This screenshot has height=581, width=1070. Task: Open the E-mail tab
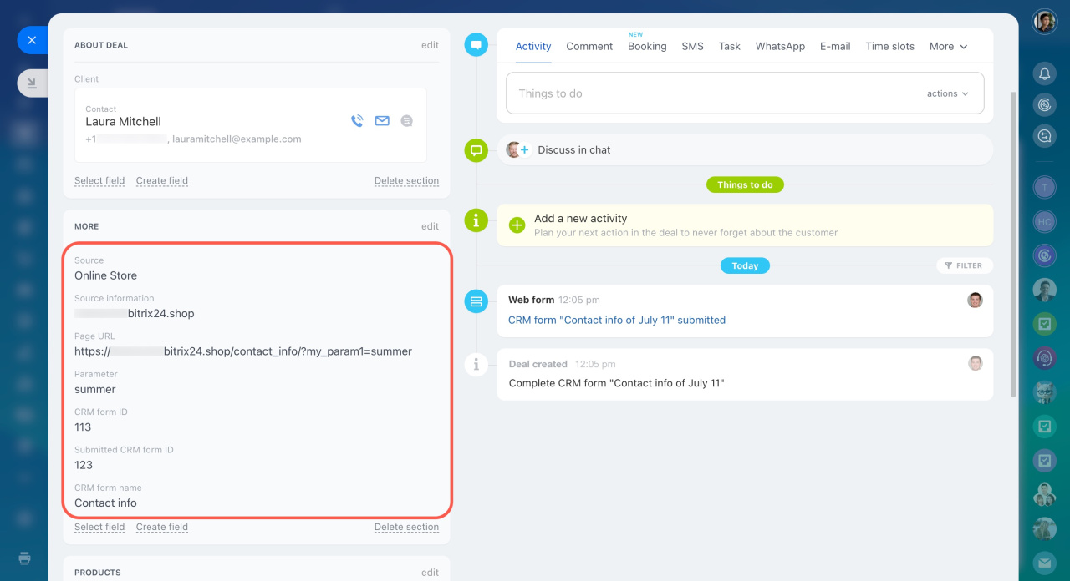click(x=835, y=47)
